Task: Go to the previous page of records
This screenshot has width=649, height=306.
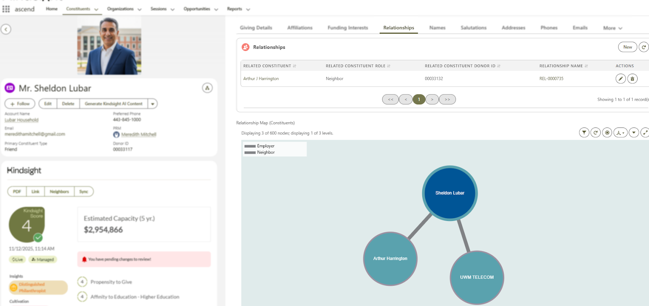Action: [406, 99]
